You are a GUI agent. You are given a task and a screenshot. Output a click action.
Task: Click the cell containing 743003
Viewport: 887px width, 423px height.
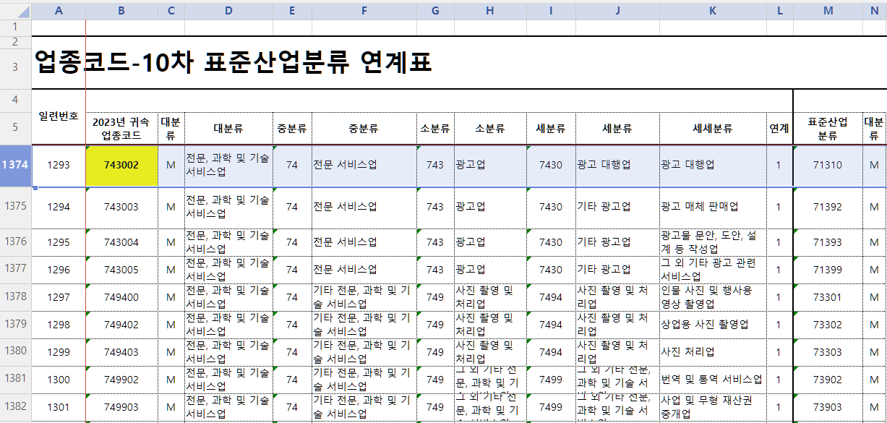click(120, 206)
